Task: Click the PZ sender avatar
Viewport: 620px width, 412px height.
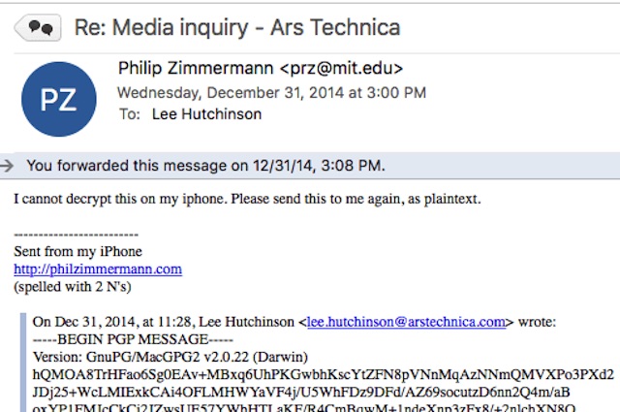Action: point(59,99)
